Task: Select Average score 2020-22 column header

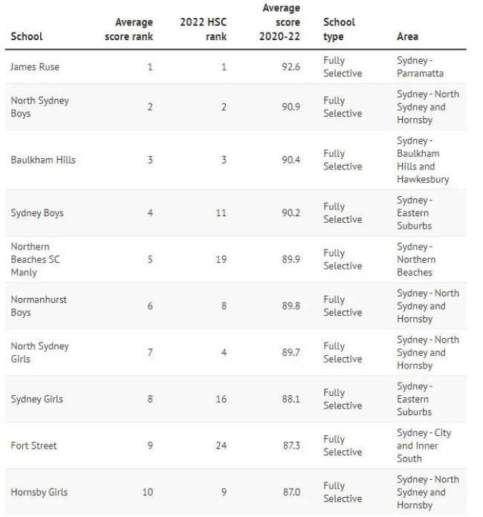Action: pyautogui.click(x=280, y=22)
